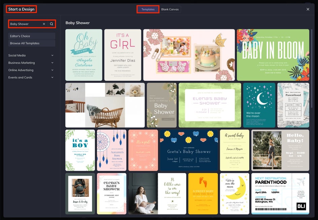Expand the Online Advertising chevron
Viewport: 318px width, 220px height.
pos(52,70)
